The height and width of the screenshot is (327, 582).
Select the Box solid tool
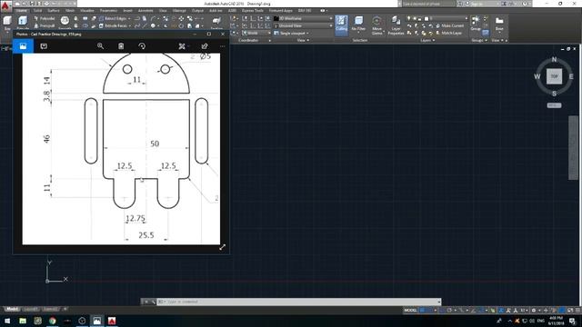click(x=7, y=22)
